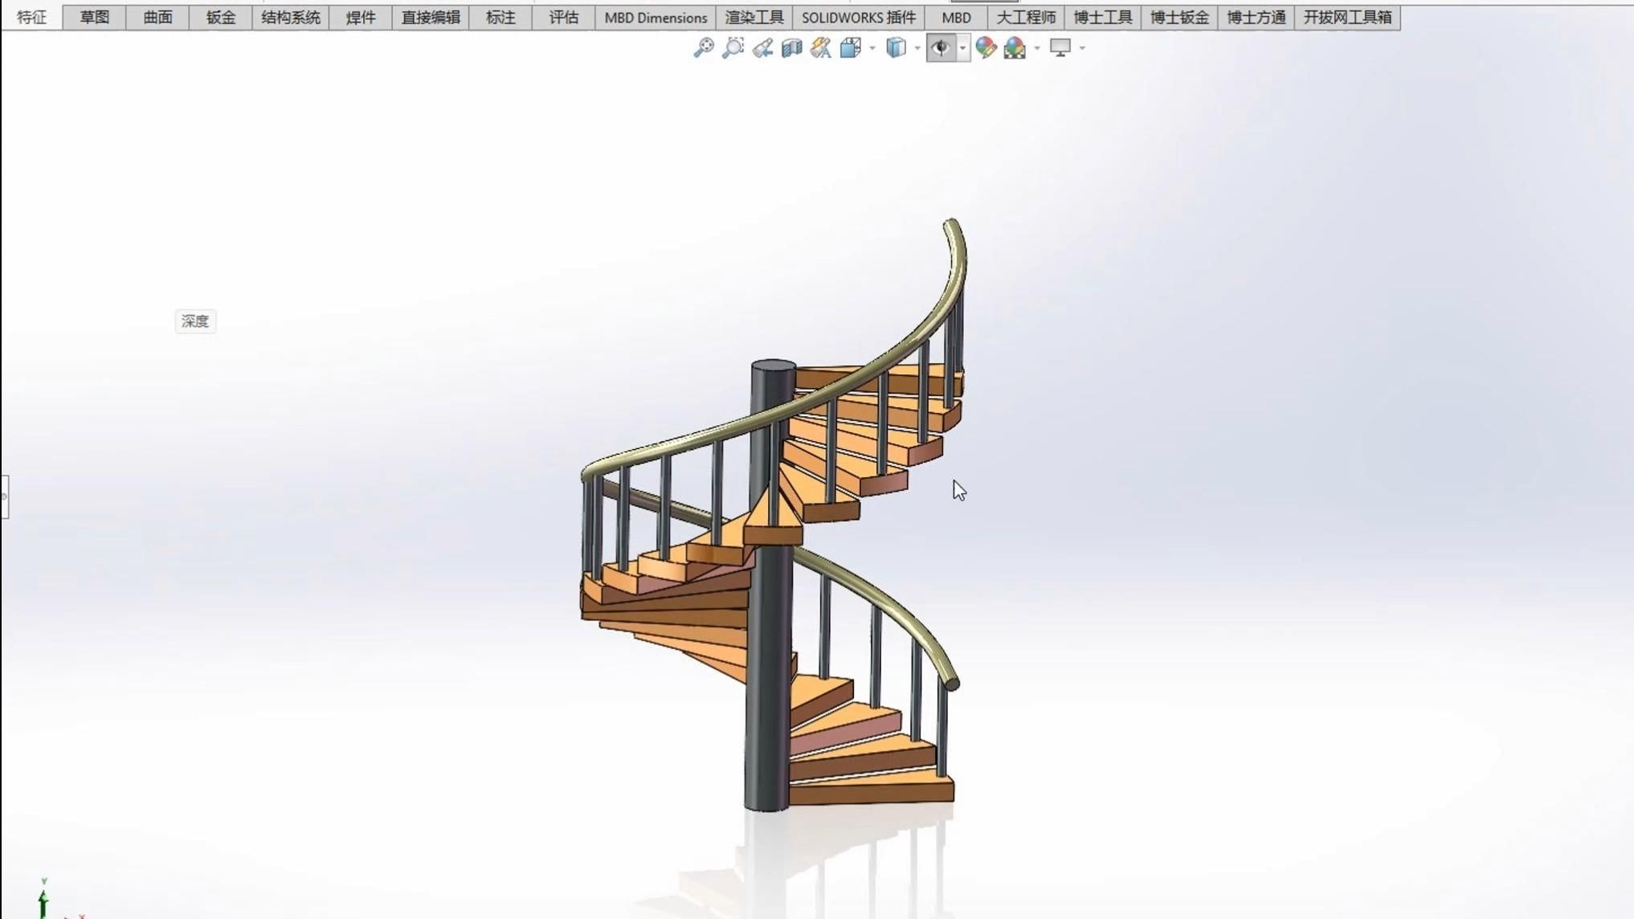Click Zoom to Fit icon
This screenshot has width=1634, height=919.
click(703, 48)
